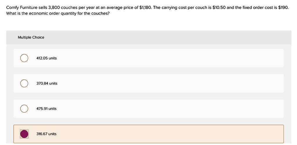
Task: Click the "412.05 units" answer text
Action: (47, 58)
